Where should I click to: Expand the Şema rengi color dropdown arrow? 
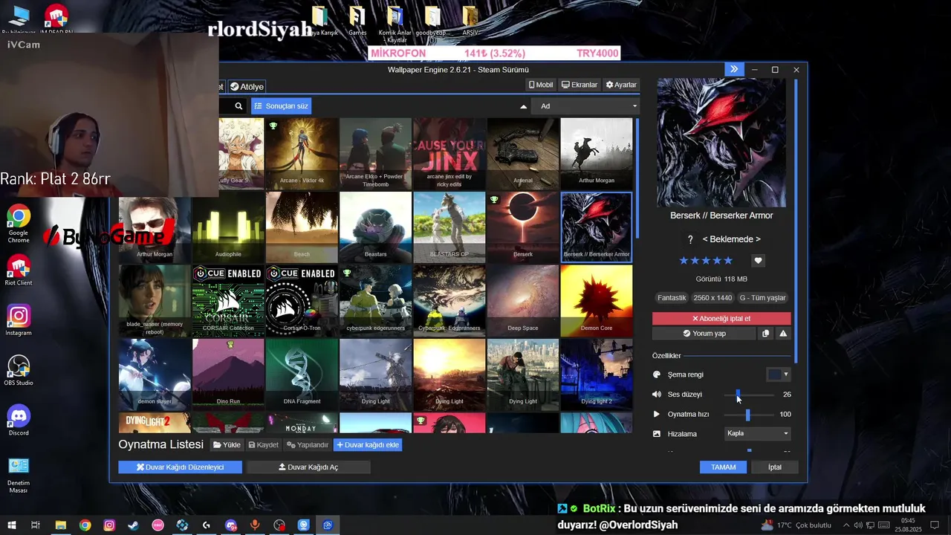click(785, 374)
